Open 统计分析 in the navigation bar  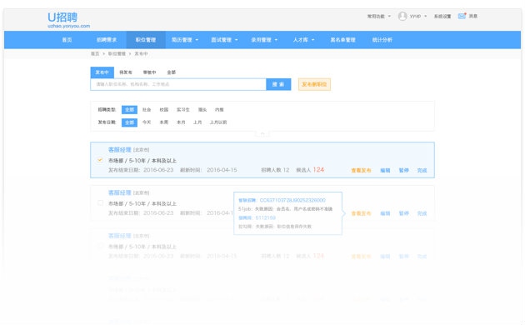pos(382,40)
